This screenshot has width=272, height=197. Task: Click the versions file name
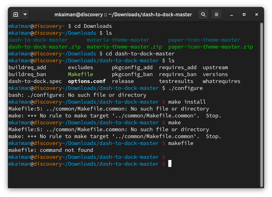tap(215, 75)
